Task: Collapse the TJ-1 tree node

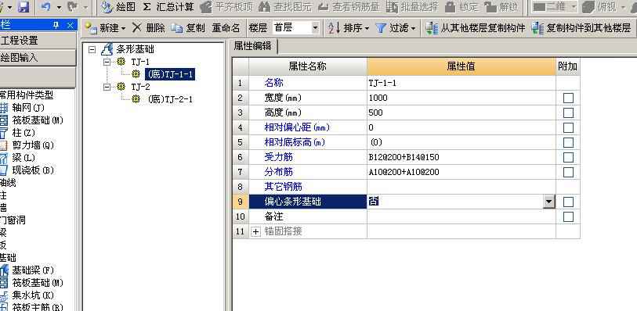Action: (x=107, y=63)
